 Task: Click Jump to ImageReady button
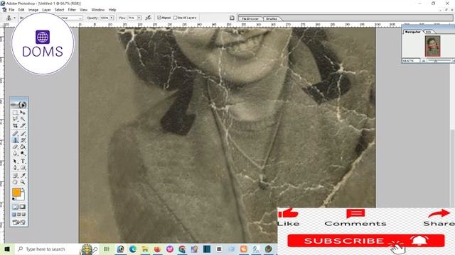[19, 222]
